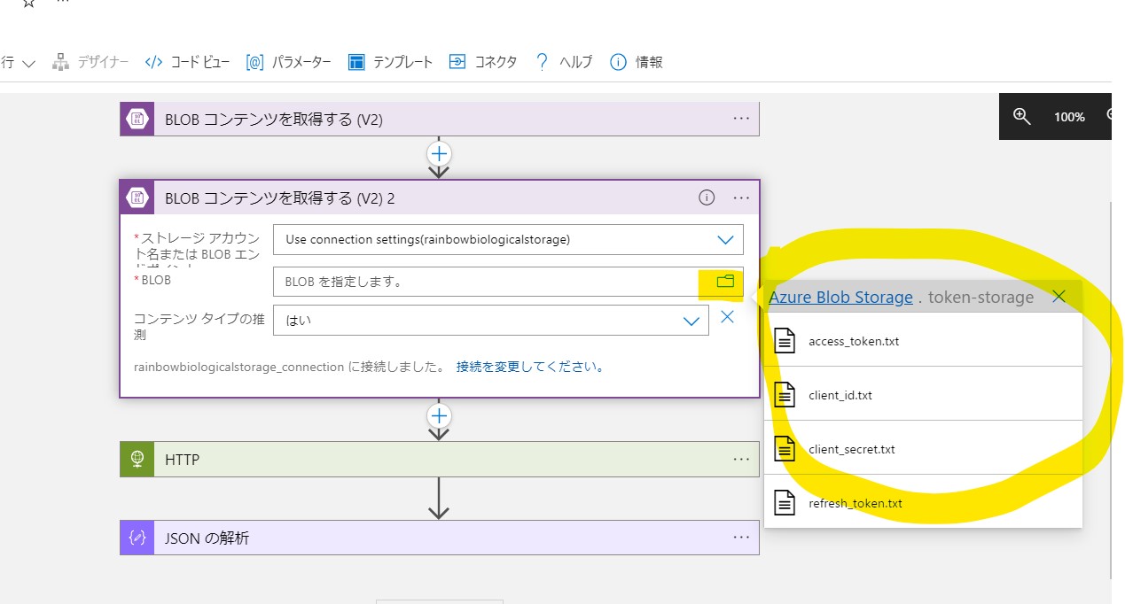Click the BLOB path input field
This screenshot has height=604, width=1125.
508,282
